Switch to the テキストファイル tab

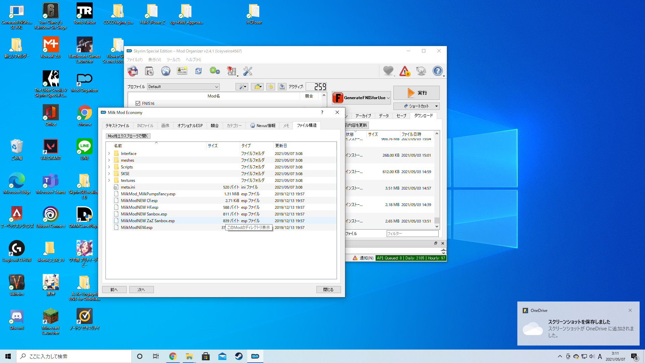(x=117, y=126)
